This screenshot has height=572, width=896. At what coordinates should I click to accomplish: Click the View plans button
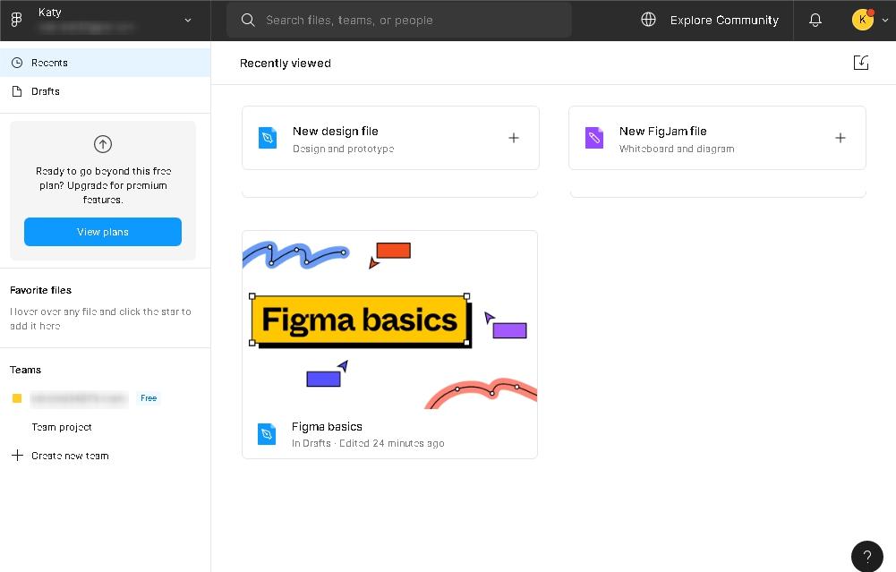coord(103,232)
